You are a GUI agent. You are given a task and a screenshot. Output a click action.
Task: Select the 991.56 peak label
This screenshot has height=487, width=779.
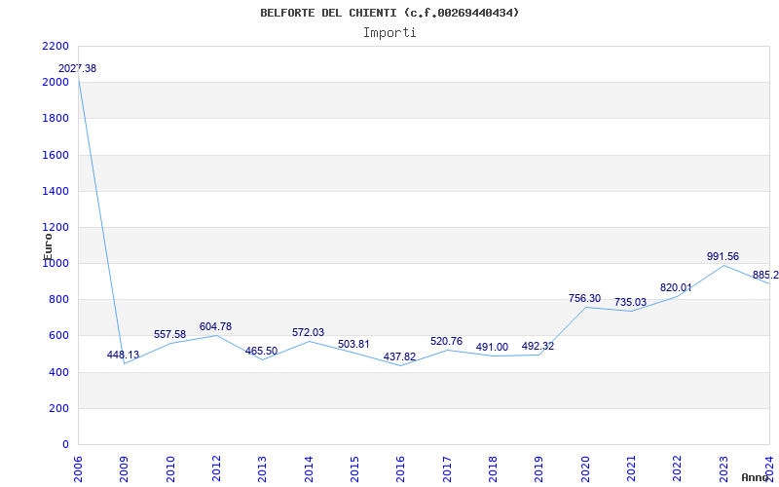723,256
